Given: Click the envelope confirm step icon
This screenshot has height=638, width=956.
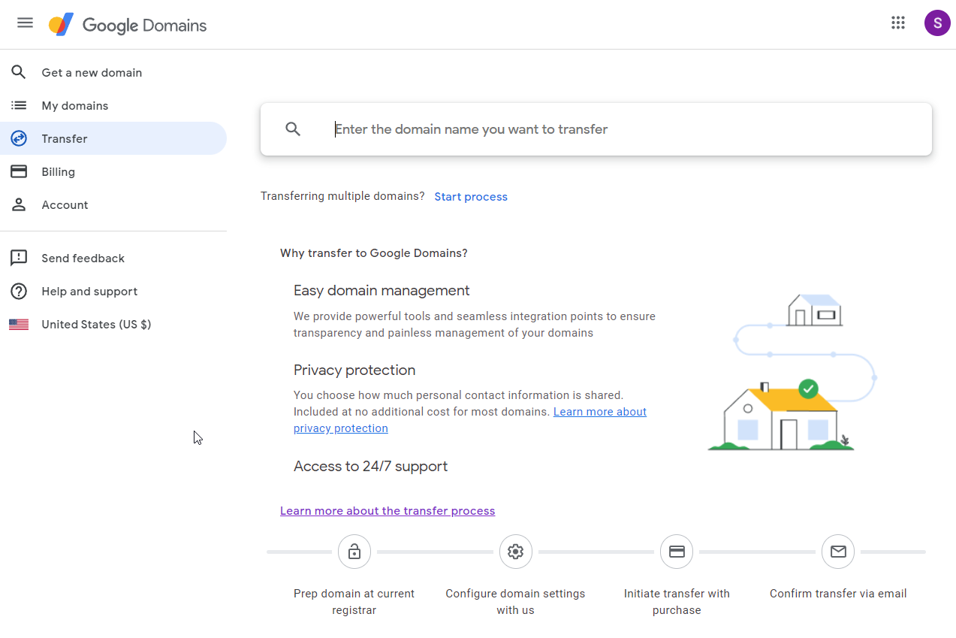Looking at the screenshot, I should [x=838, y=552].
